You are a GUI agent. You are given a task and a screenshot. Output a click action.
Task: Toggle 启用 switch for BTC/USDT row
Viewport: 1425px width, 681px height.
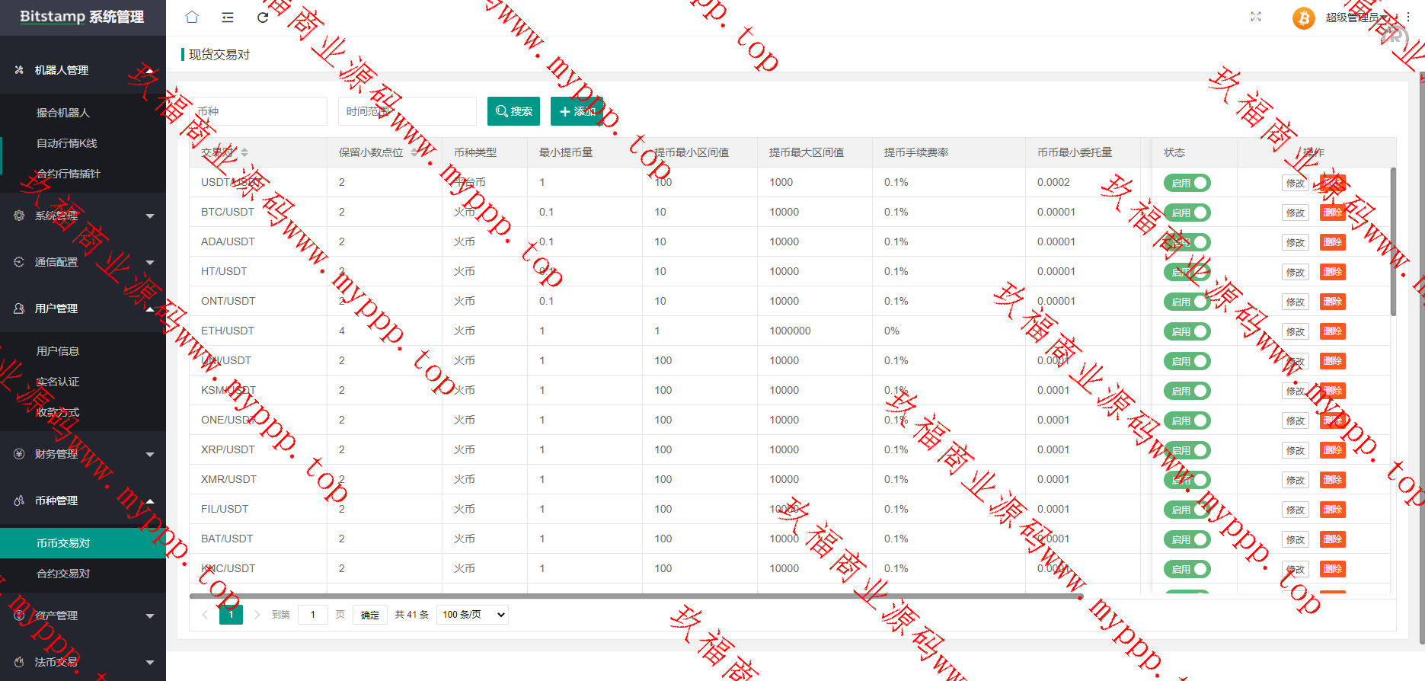(1187, 213)
